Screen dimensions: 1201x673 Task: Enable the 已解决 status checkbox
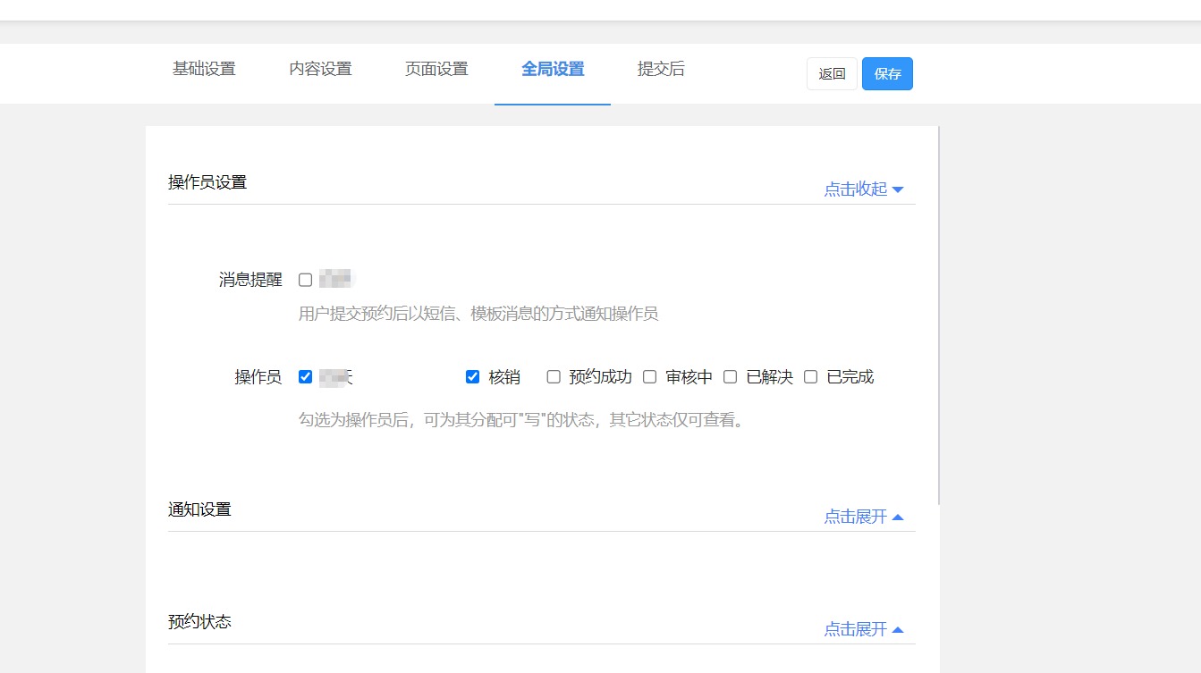(x=731, y=377)
